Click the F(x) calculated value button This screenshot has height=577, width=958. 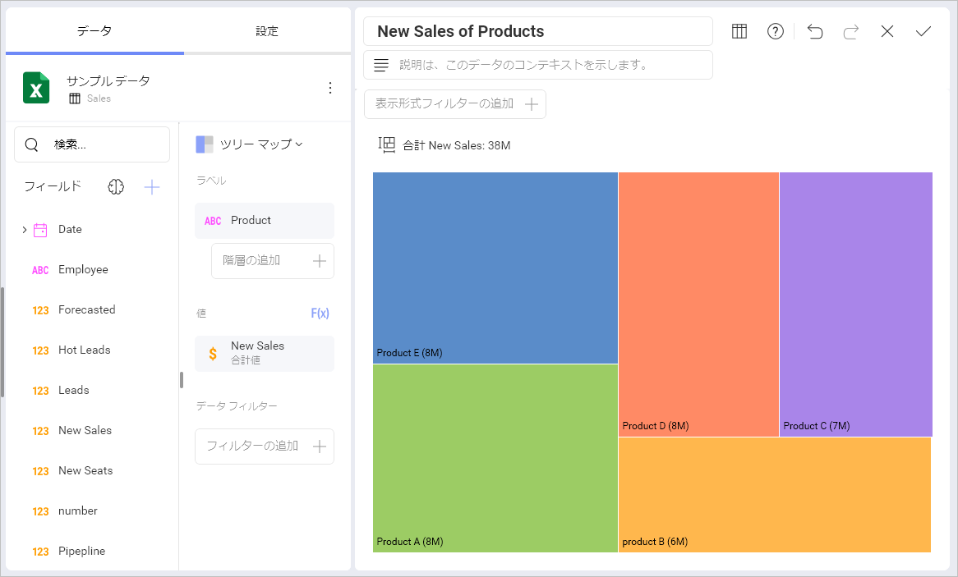tap(320, 314)
